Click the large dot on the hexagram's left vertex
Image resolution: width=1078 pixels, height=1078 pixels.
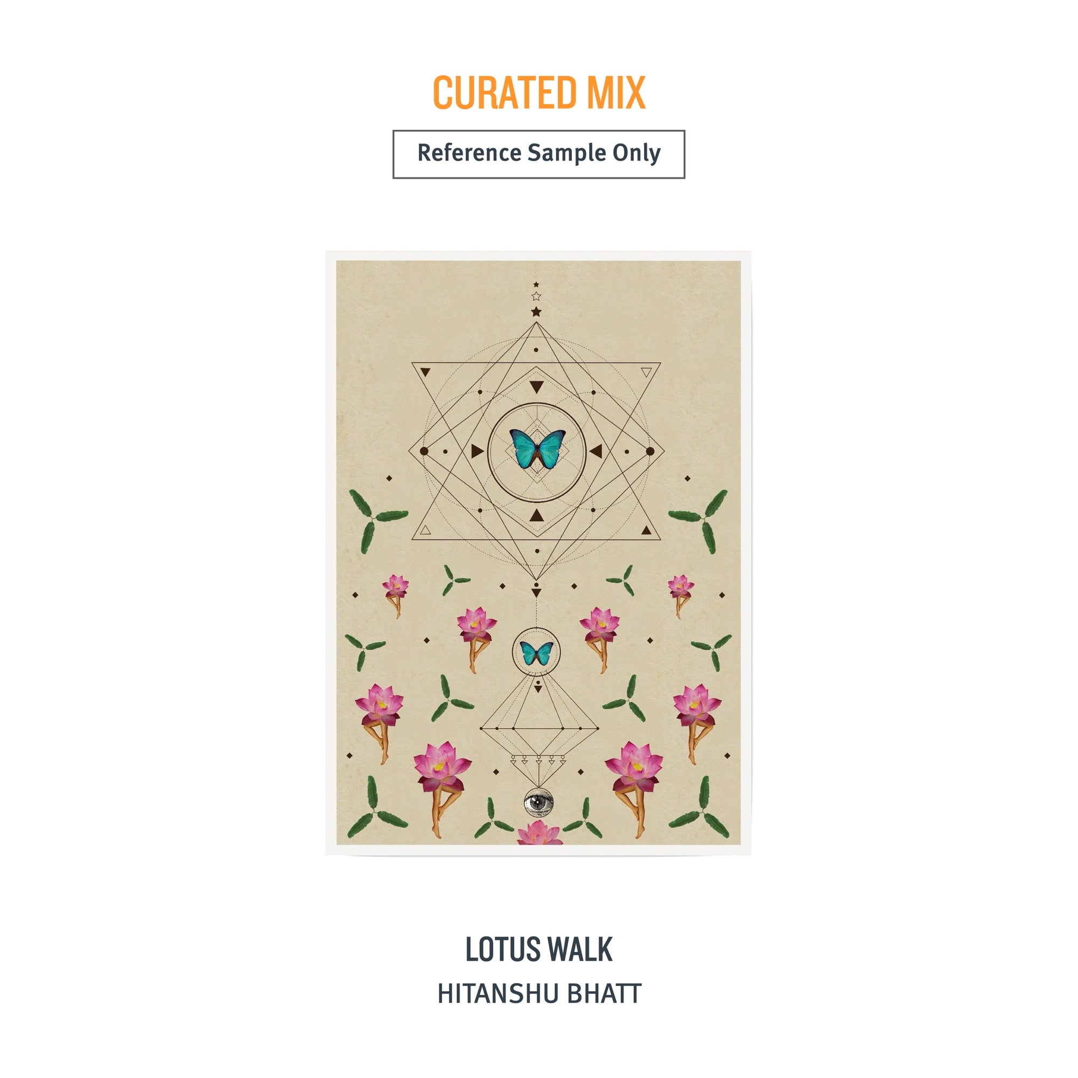tap(424, 451)
